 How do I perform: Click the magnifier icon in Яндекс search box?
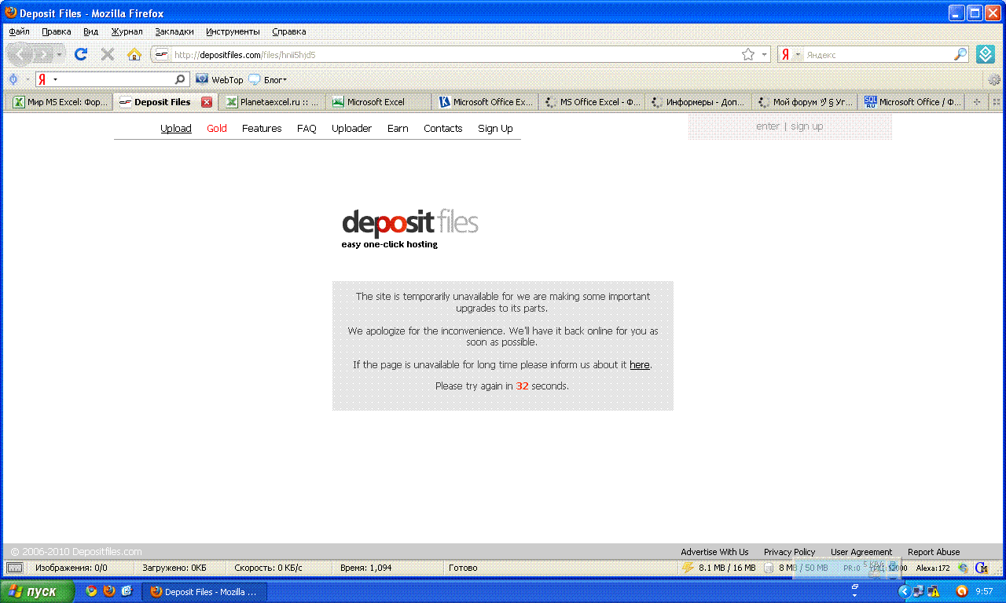coord(960,54)
